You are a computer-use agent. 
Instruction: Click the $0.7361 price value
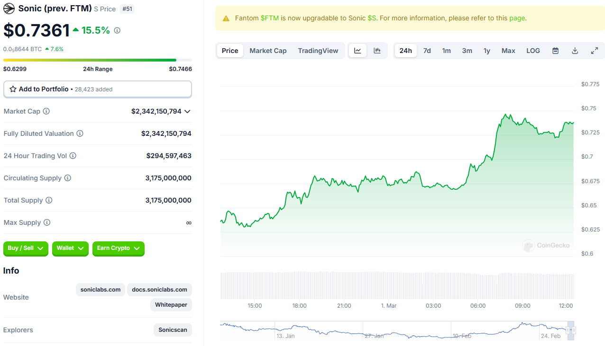(37, 30)
